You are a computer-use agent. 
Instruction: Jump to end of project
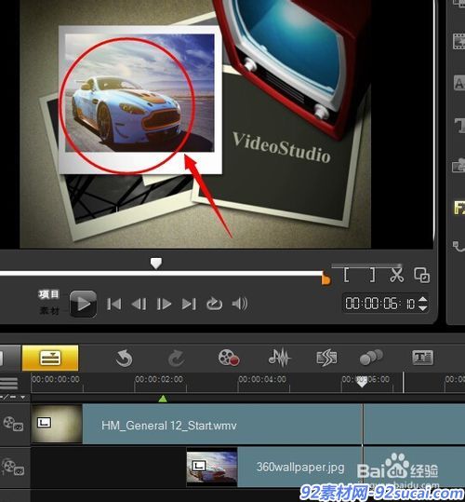[189, 304]
